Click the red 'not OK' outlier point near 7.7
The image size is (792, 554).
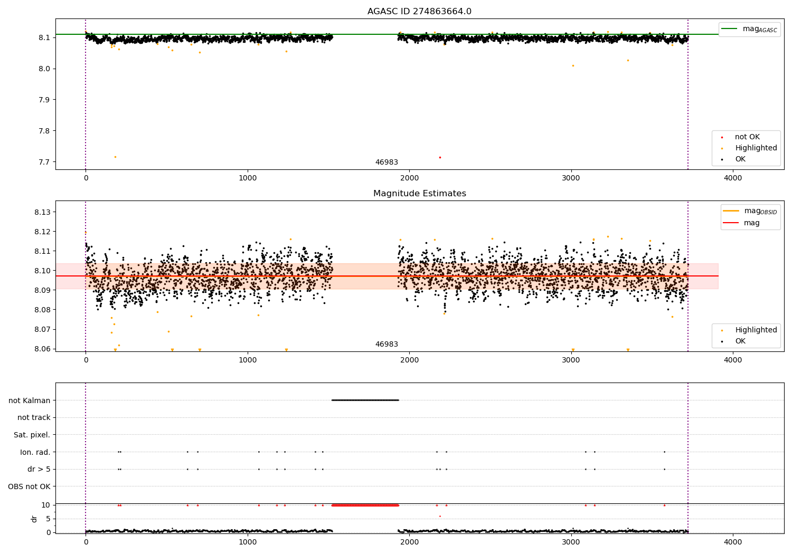click(440, 157)
